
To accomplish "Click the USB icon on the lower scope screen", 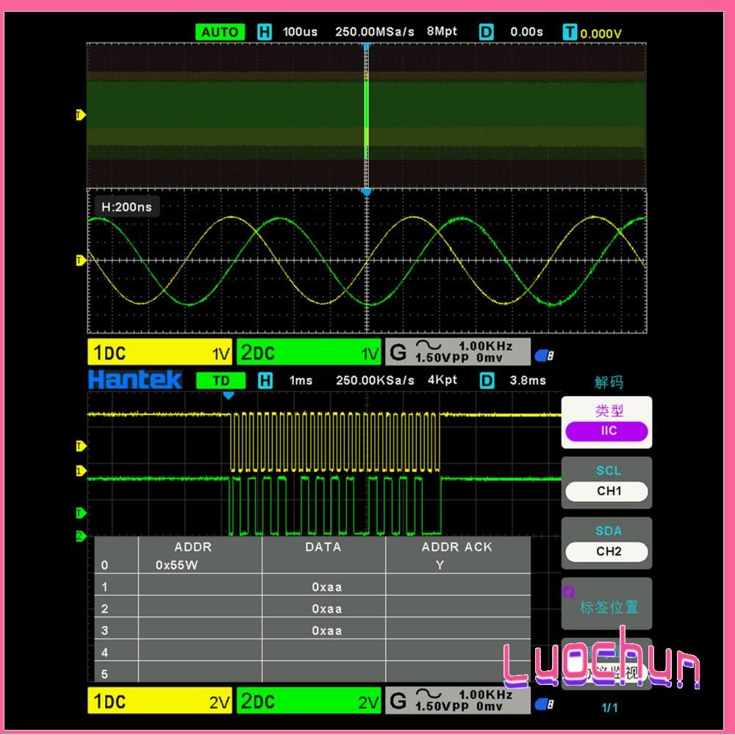I will tap(544, 704).
